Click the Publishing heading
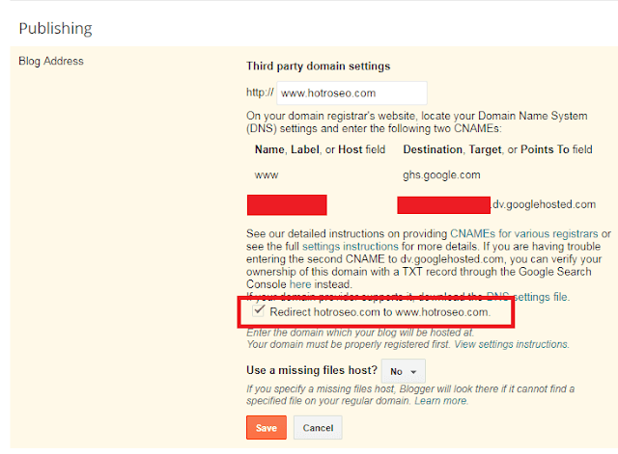The width and height of the screenshot is (618, 454). point(56,29)
